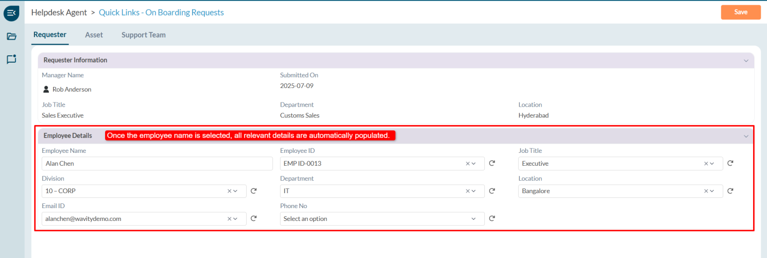Refresh the Location field
767x258 pixels.
[730, 190]
